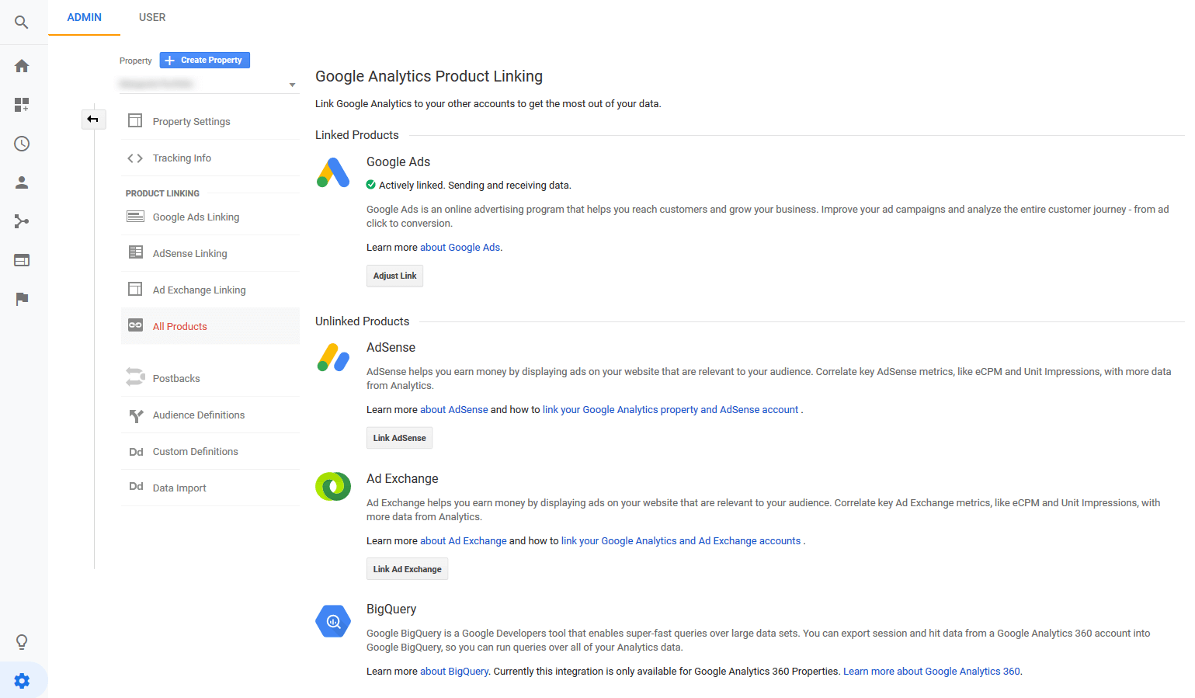Click the Create Property button
Viewport: 1195px width, 698px height.
tap(205, 60)
